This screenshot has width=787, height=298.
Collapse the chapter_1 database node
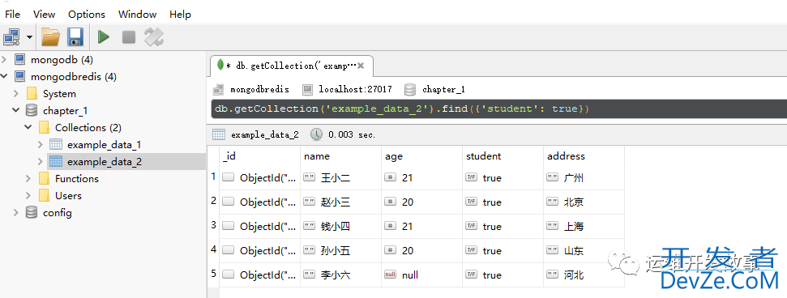[16, 110]
